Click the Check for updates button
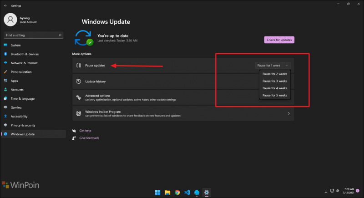 click(x=279, y=40)
